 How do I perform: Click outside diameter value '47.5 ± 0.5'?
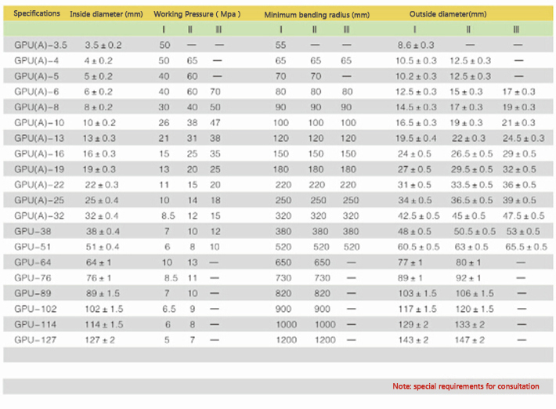point(523,216)
